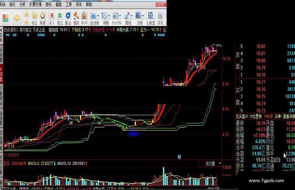Open the 分析 menu
Image resolution: width=295 pixels, height=190 pixels.
(22, 4)
